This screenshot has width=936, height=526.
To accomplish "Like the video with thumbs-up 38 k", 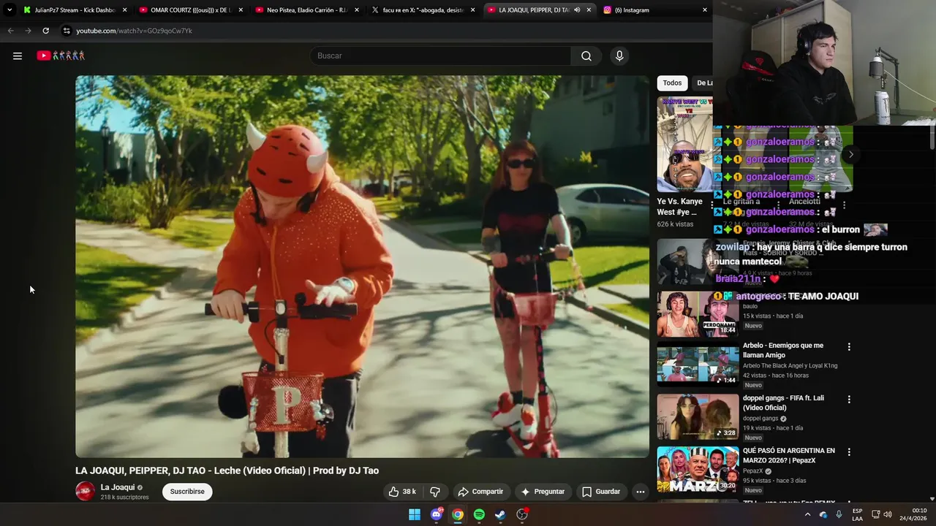I will [401, 492].
